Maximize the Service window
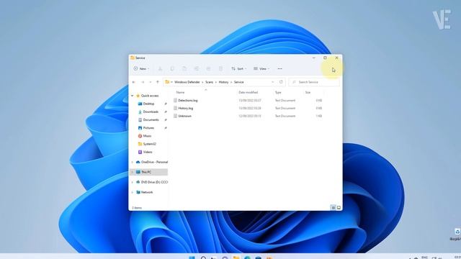 click(x=325, y=58)
